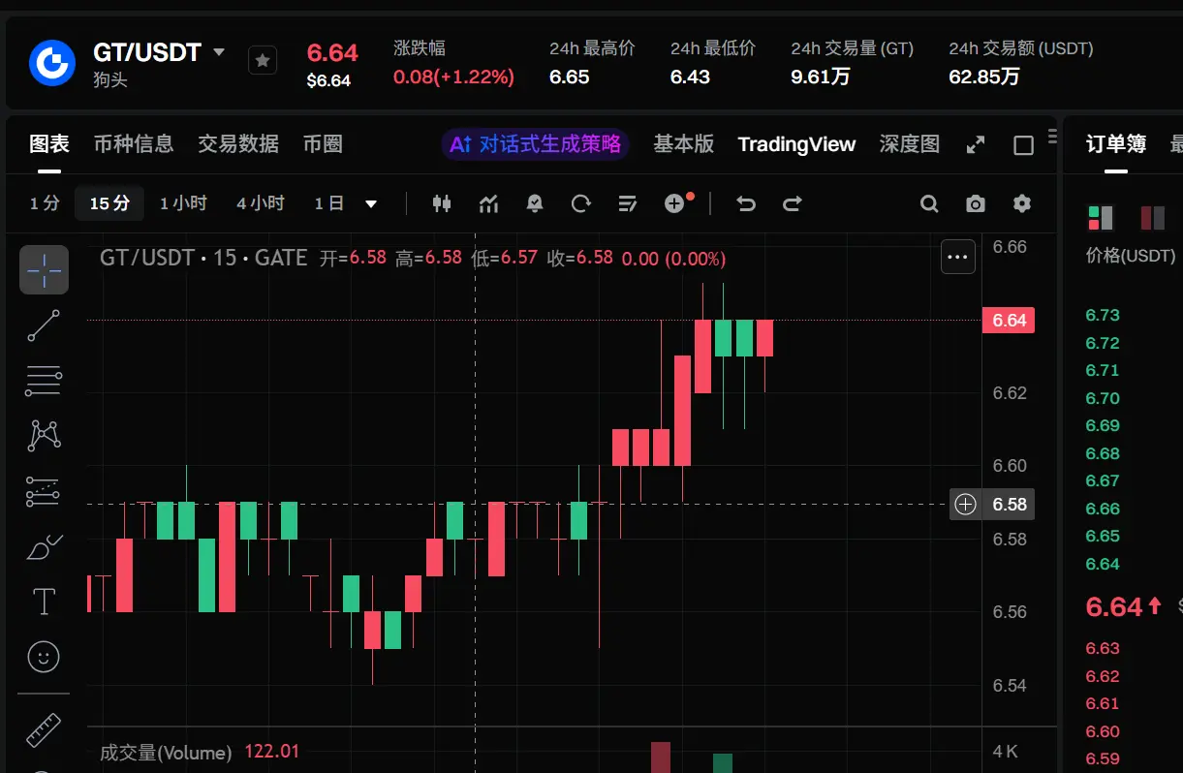
Task: Click the square layout icon
Action: tap(1024, 145)
